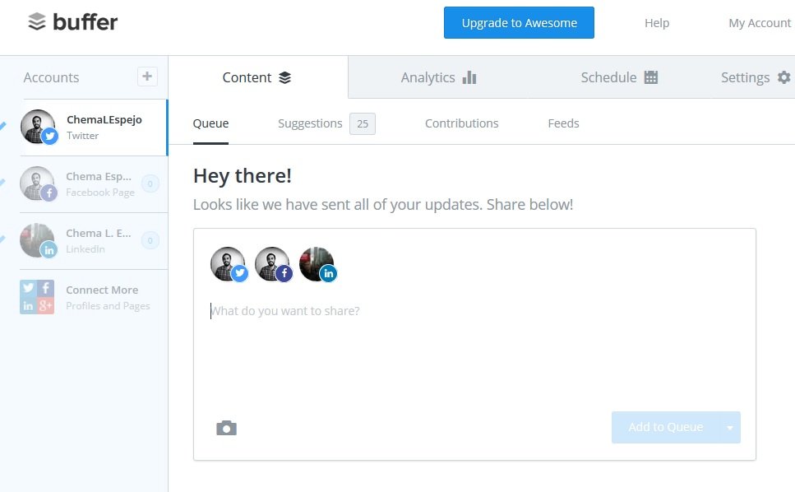Add a new account with plus button

click(x=147, y=77)
